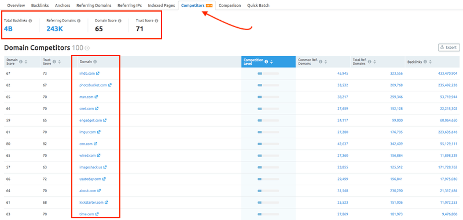The width and height of the screenshot is (463, 220).
Task: Export the Domain Competitors table
Action: coord(449,47)
